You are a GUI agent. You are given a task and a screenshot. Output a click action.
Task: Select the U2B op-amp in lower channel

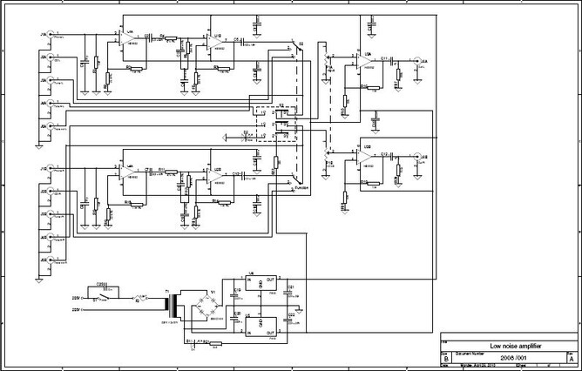point(213,175)
